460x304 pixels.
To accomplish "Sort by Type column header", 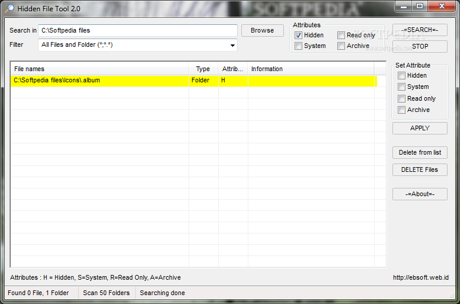I will click(x=203, y=69).
